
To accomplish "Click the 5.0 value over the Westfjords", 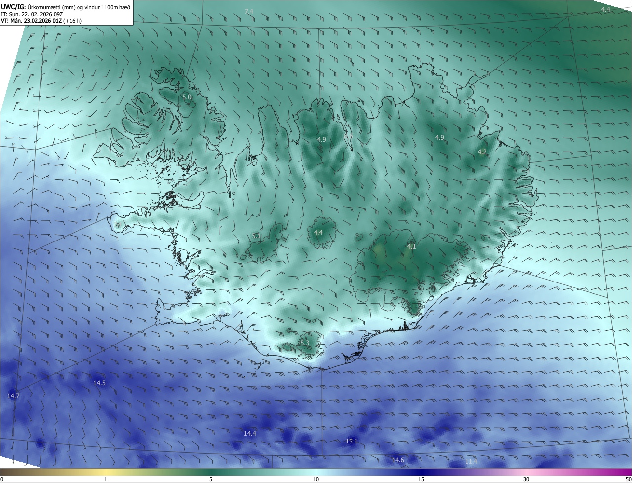I will coord(187,97).
